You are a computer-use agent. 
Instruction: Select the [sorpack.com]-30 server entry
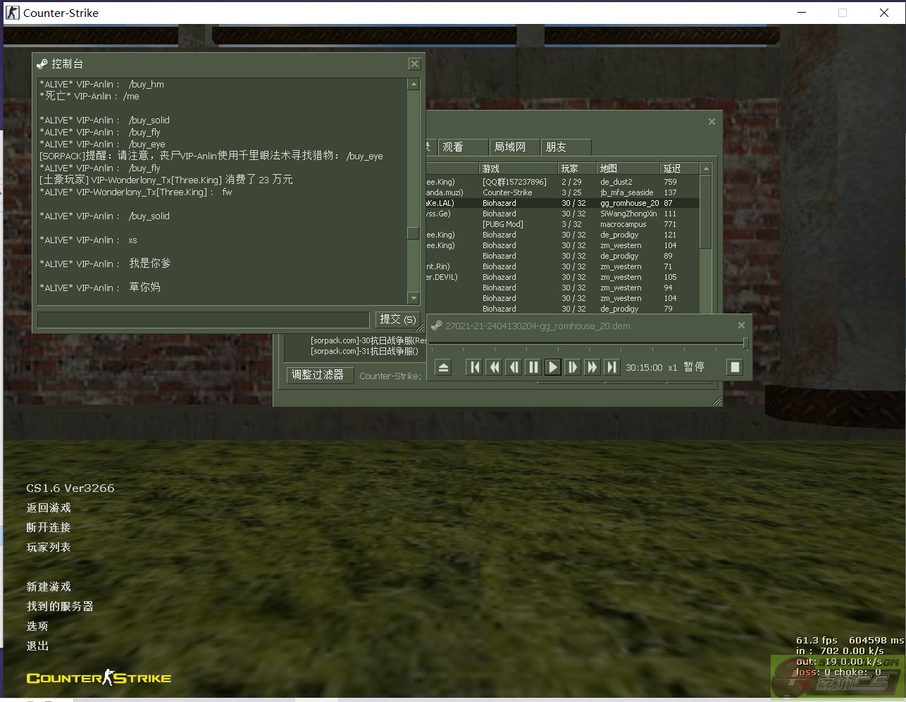pyautogui.click(x=368, y=340)
